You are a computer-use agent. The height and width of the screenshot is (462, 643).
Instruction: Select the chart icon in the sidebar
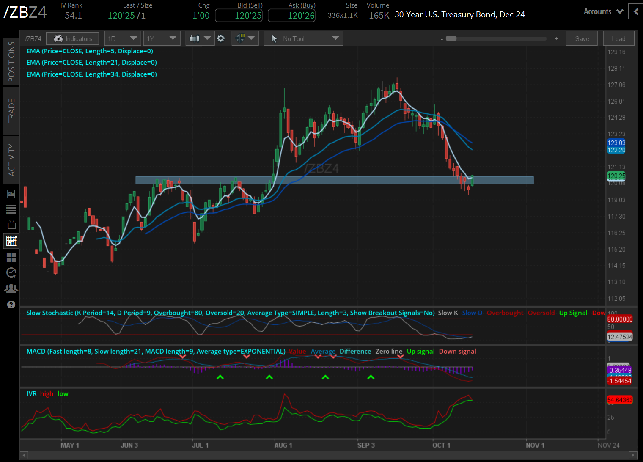coord(11,241)
